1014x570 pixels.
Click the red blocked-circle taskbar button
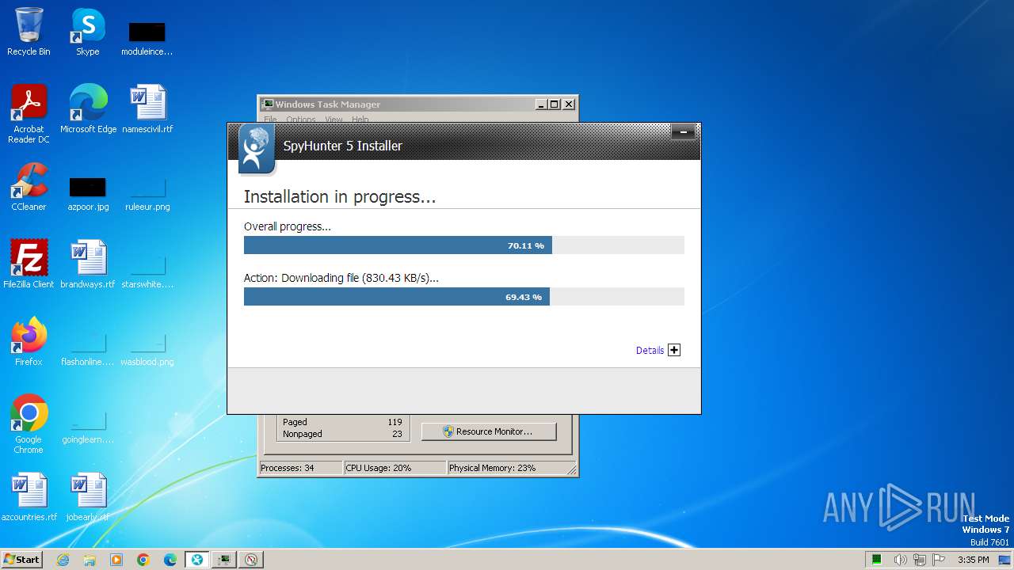[x=251, y=560]
